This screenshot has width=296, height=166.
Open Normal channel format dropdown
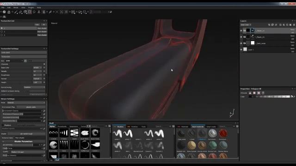[37, 79]
